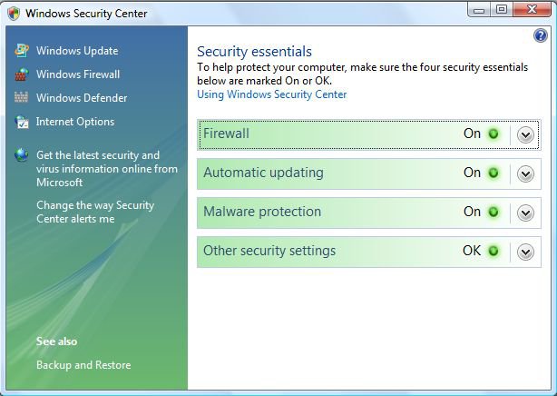Click the green Firewall status light
Image resolution: width=557 pixels, height=396 pixels.
493,134
